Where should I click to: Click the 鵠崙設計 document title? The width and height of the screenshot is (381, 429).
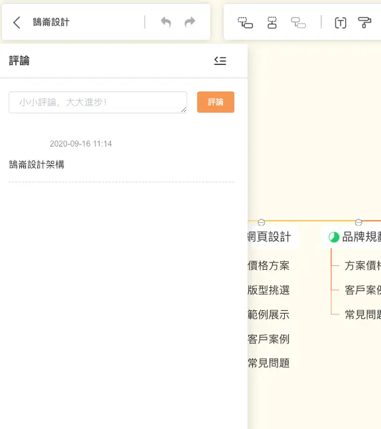point(51,22)
